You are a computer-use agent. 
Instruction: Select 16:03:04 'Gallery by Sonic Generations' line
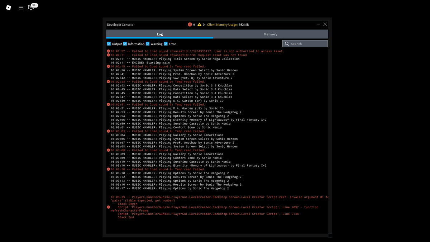pos(167,135)
